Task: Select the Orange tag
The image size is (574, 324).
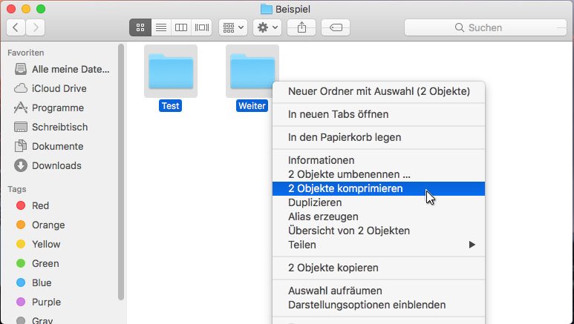Action: point(40,225)
